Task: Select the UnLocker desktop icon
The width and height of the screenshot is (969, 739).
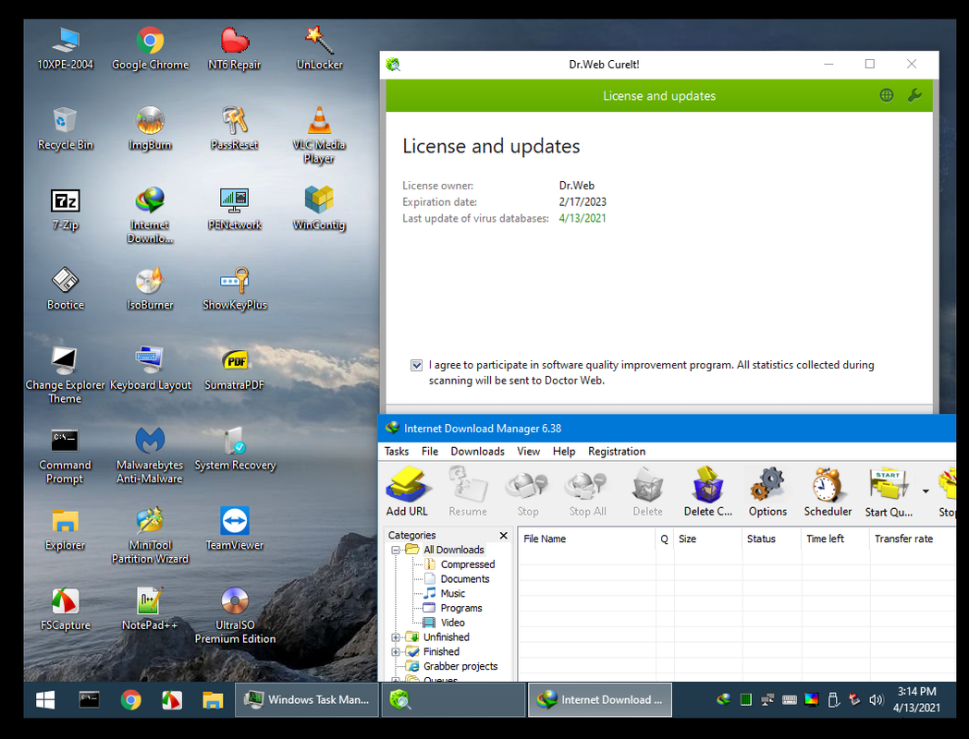Action: (x=319, y=48)
